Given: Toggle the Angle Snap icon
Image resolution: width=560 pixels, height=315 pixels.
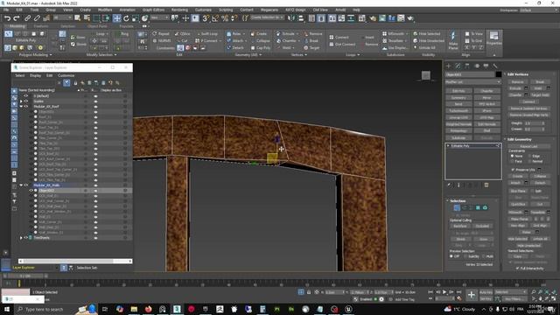Looking at the screenshot, I should 215,17.
